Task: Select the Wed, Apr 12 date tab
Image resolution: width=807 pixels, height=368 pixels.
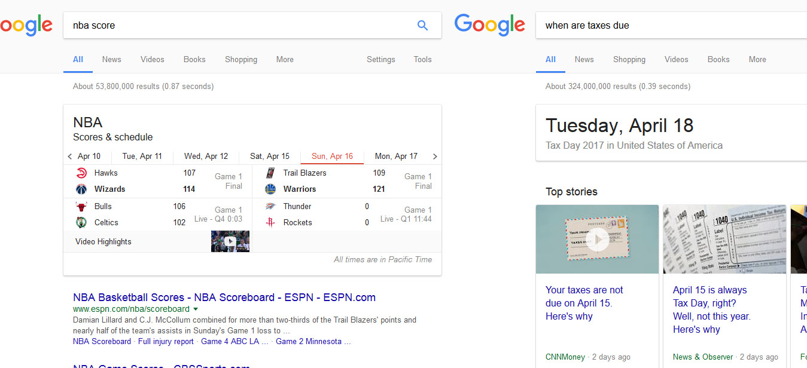Action: [x=206, y=157]
